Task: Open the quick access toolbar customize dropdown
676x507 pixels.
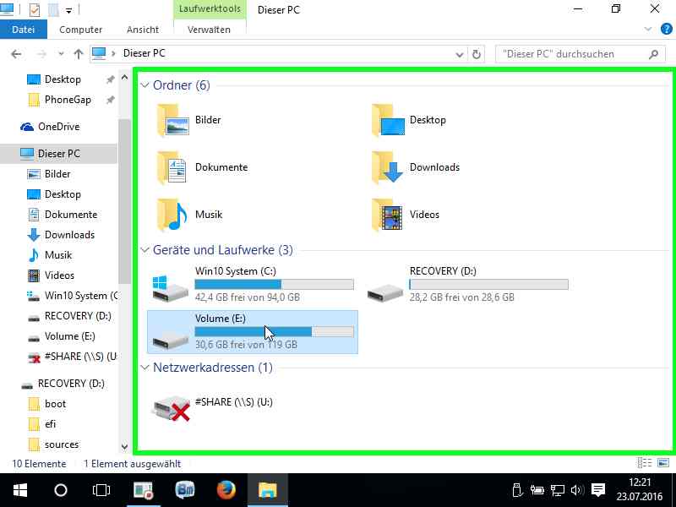Action: 68,10
